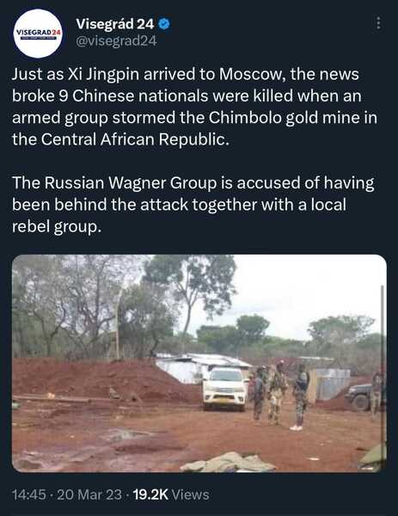Open the Visegrád 24 profile avatar
The image size is (398, 516).
pyautogui.click(x=38, y=34)
